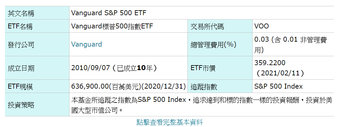Image resolution: width=341 pixels, height=127 pixels.
Task: Click 點擊查看完整基本資料 link
Action: coord(170,122)
